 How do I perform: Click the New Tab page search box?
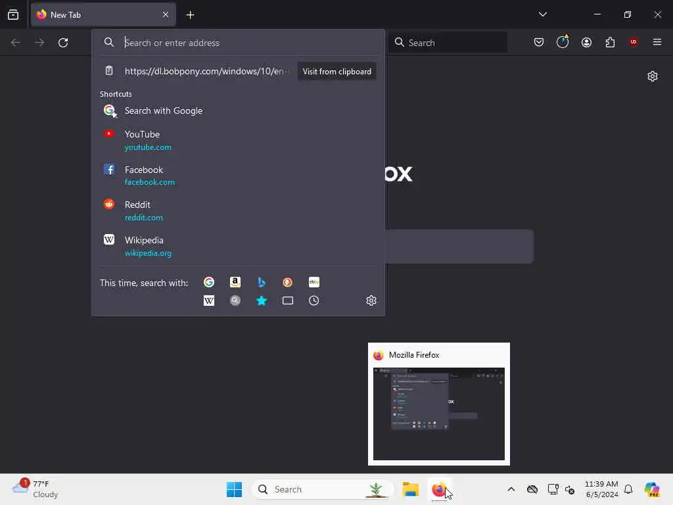click(x=459, y=247)
